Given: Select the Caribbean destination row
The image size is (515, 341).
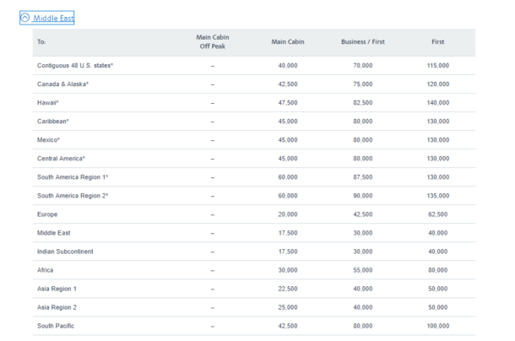Looking at the screenshot, I should (x=254, y=122).
